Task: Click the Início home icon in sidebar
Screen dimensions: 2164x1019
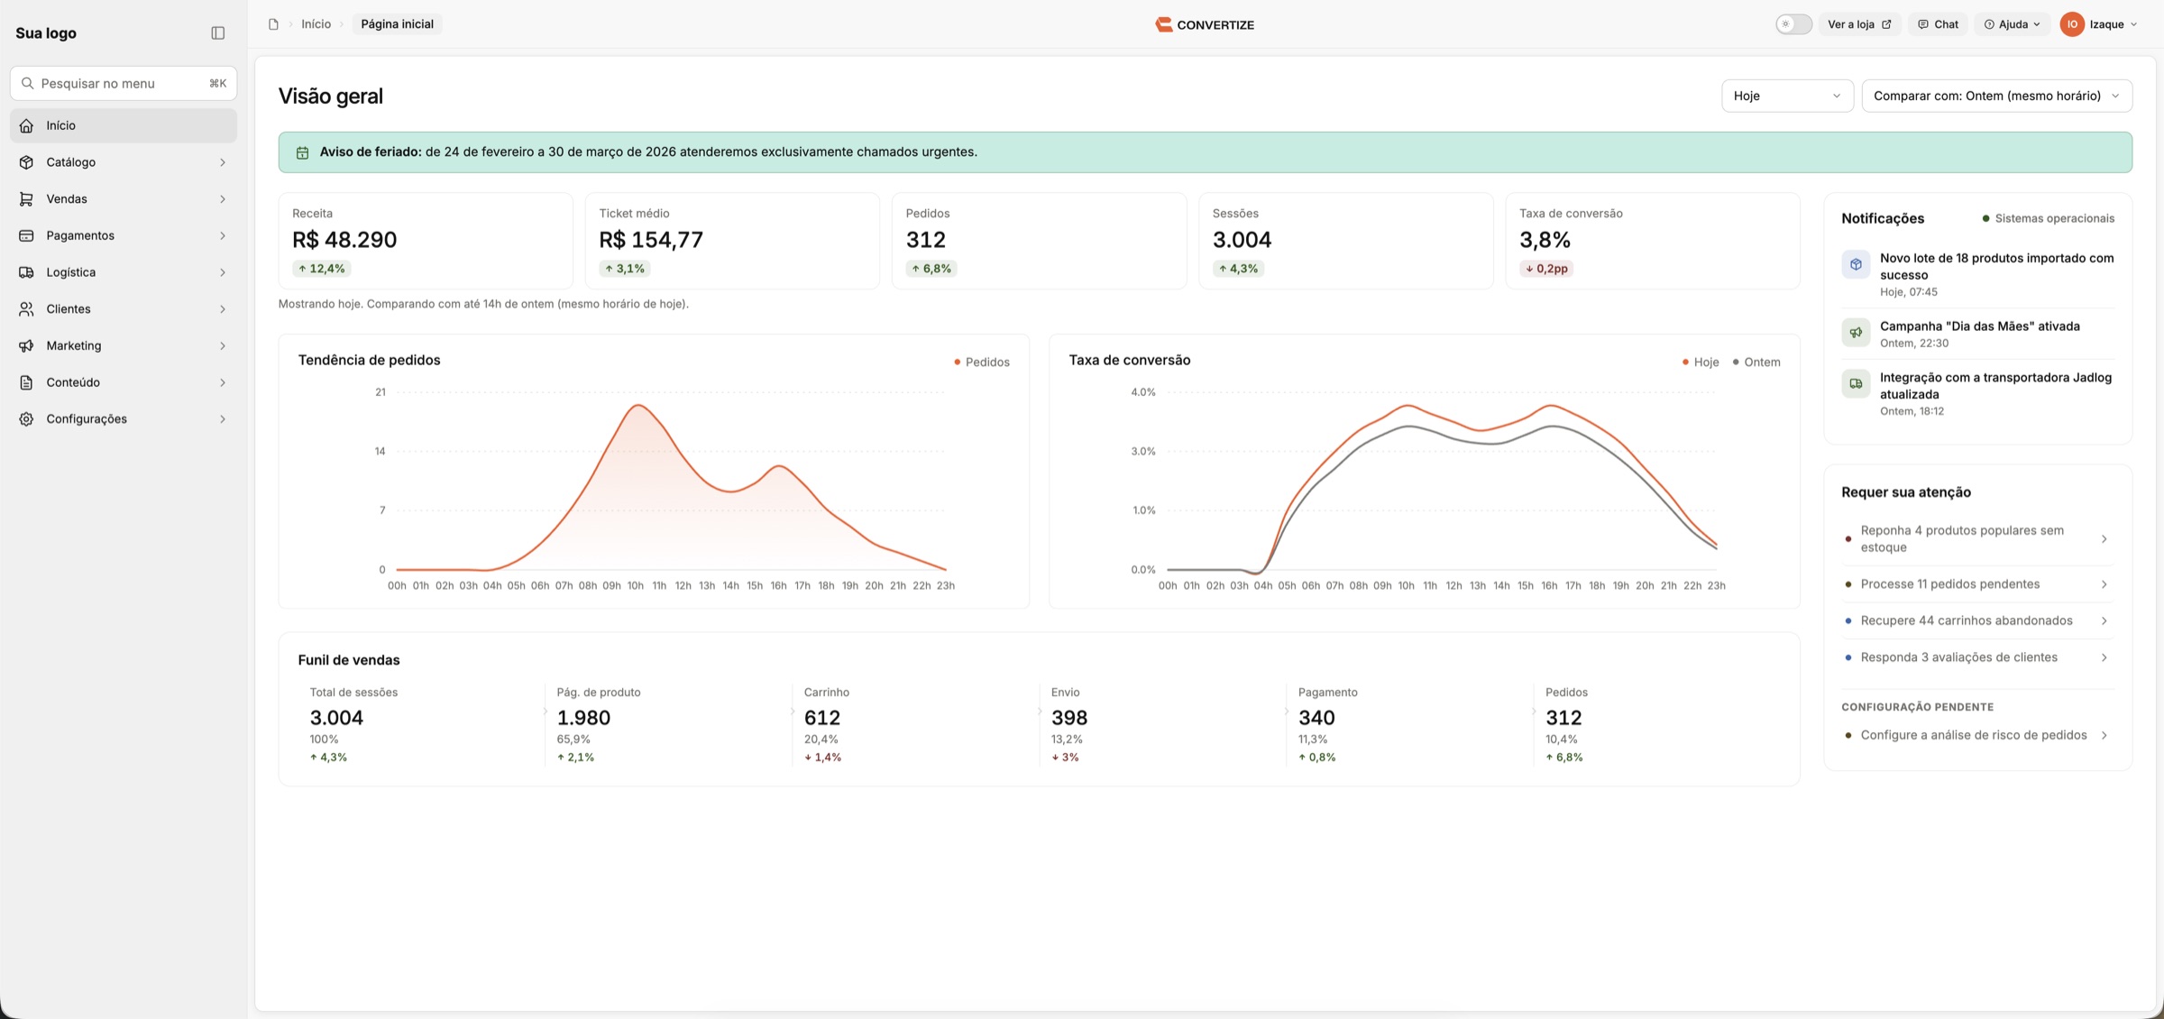Action: [26, 125]
